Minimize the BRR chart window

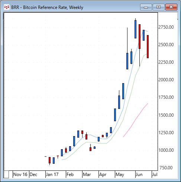(x=146, y=7)
